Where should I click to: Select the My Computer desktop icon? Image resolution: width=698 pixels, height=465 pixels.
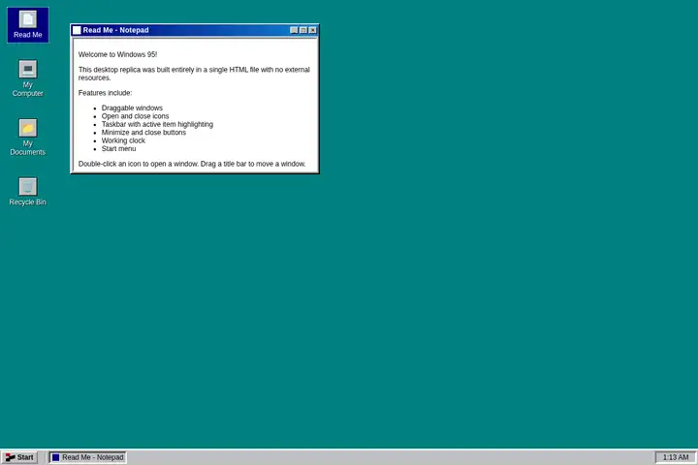[27, 78]
